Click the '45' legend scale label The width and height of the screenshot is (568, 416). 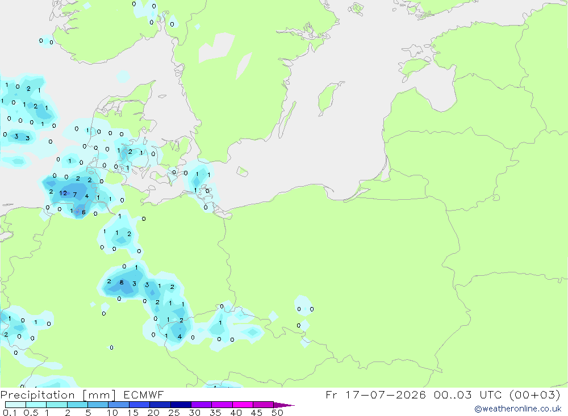tap(257, 413)
